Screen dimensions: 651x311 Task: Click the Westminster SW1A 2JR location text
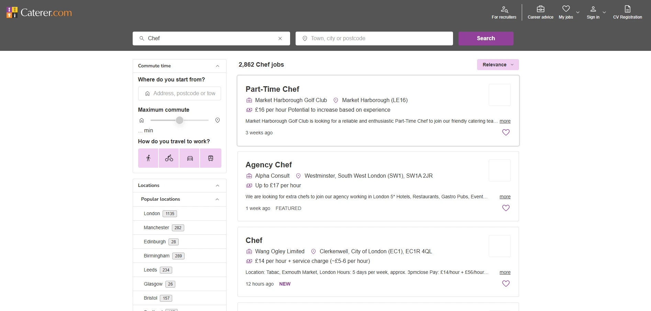pyautogui.click(x=368, y=176)
